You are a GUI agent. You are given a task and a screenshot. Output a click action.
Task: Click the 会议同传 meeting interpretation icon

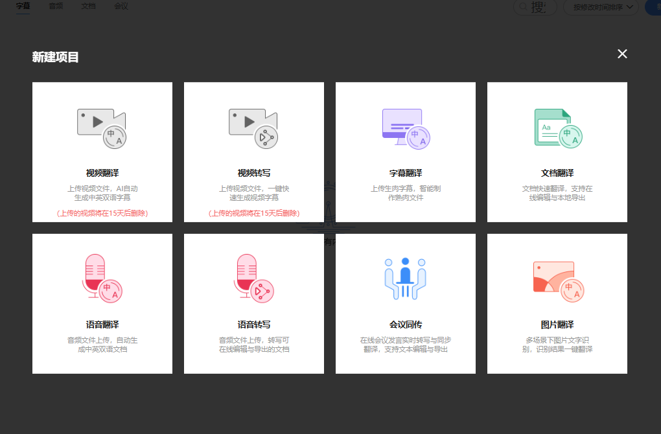coord(405,279)
